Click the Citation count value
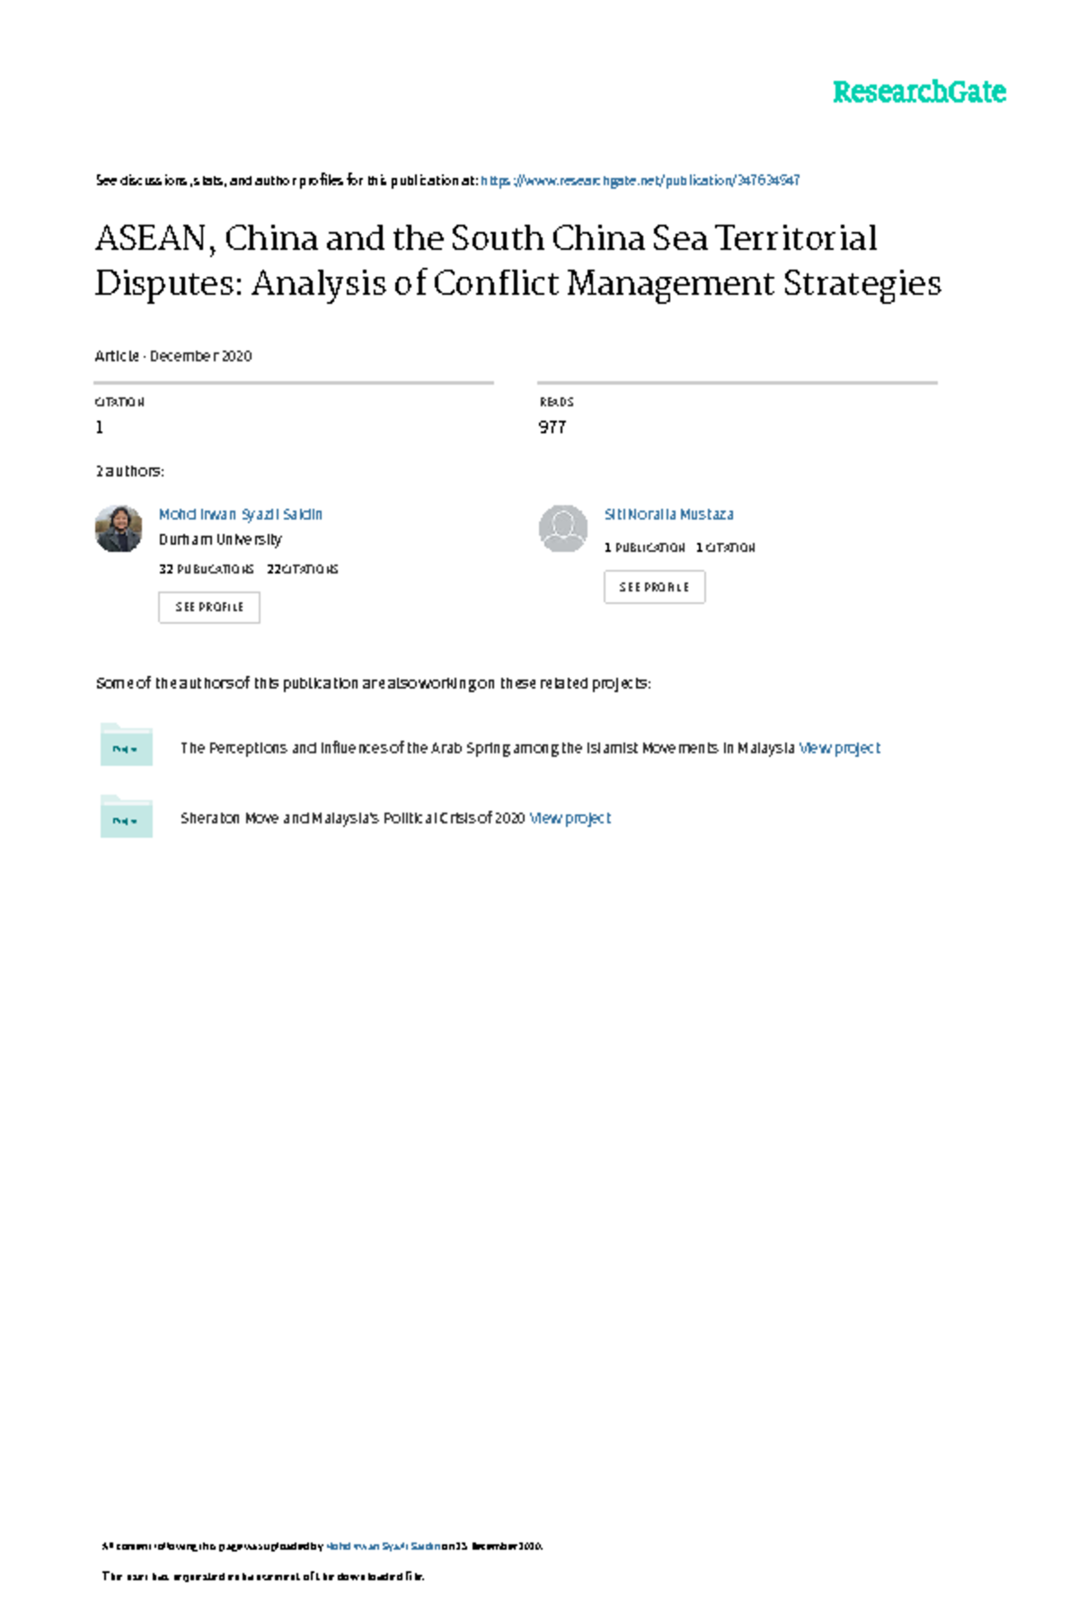The image size is (1078, 1618). (100, 428)
